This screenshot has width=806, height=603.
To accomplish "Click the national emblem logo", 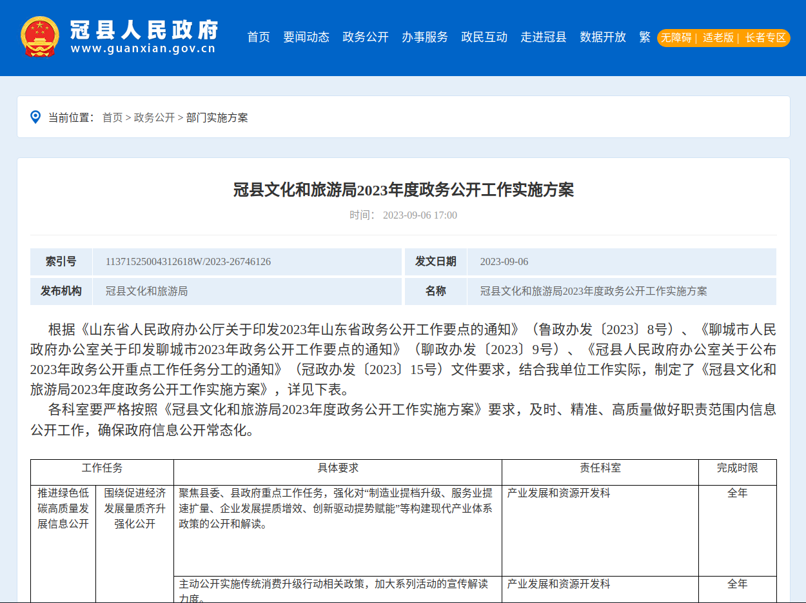I will click(39, 37).
